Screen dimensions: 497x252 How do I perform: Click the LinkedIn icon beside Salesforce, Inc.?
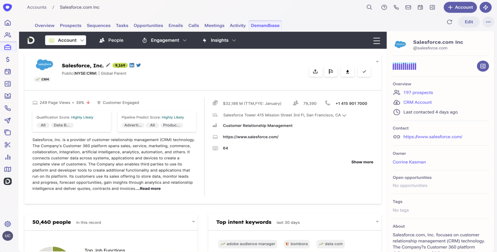[132, 65]
